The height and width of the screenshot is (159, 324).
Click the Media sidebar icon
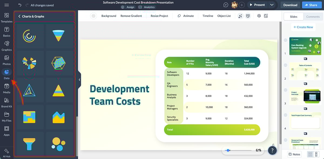click(x=6, y=88)
